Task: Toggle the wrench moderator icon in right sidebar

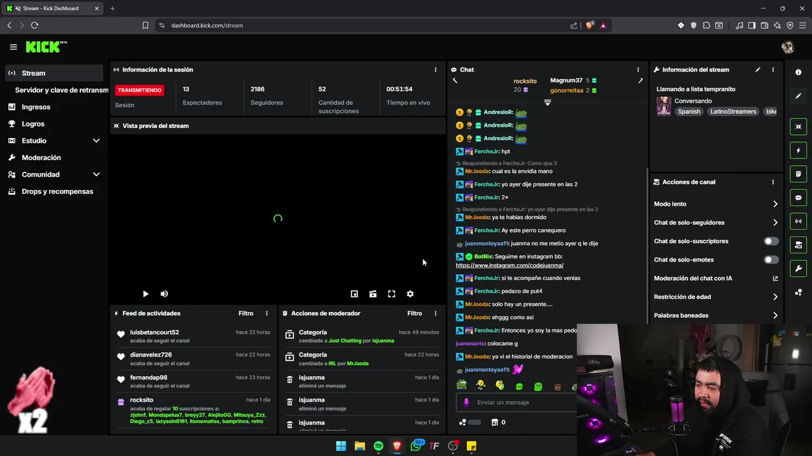Action: [x=798, y=269]
